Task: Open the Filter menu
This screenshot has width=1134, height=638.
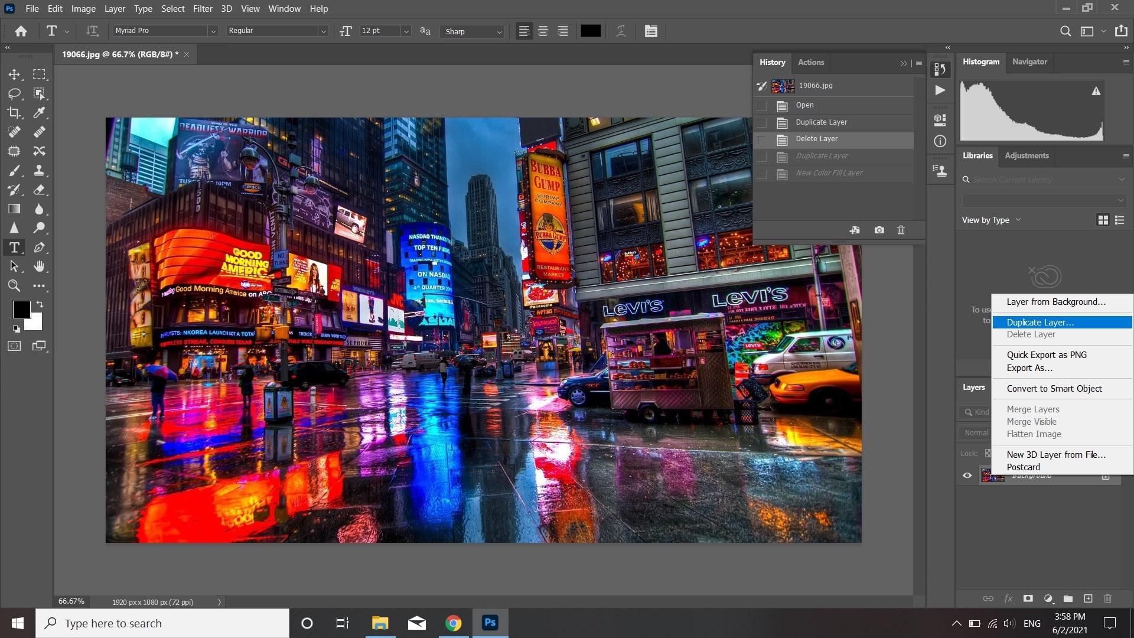Action: (203, 9)
